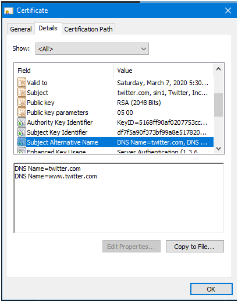
Task: Click the Public key parameters icon
Action: click(22, 112)
